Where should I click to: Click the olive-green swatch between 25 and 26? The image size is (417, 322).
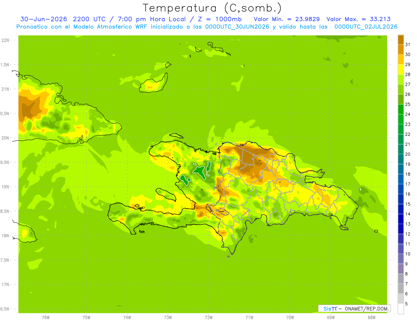click(401, 99)
